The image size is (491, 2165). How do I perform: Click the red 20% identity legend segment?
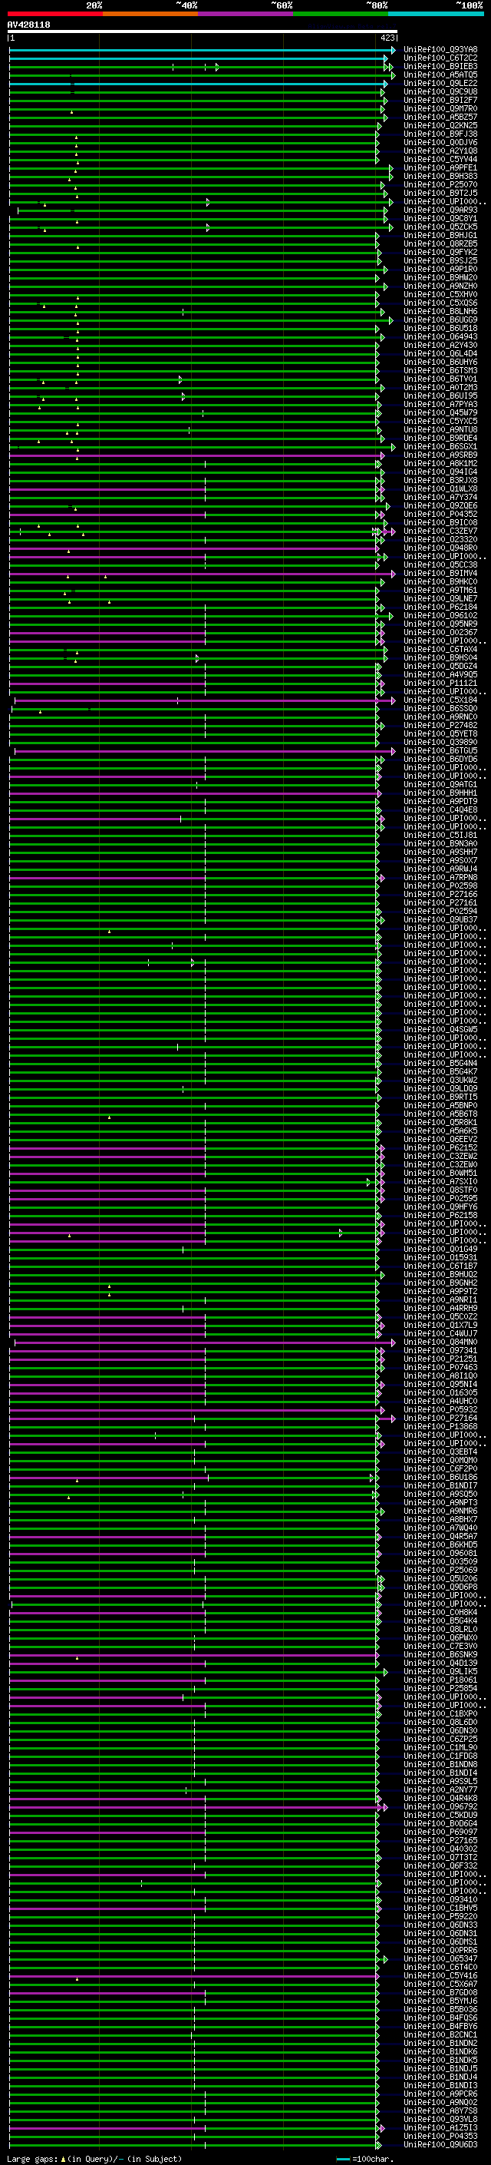[x=54, y=14]
